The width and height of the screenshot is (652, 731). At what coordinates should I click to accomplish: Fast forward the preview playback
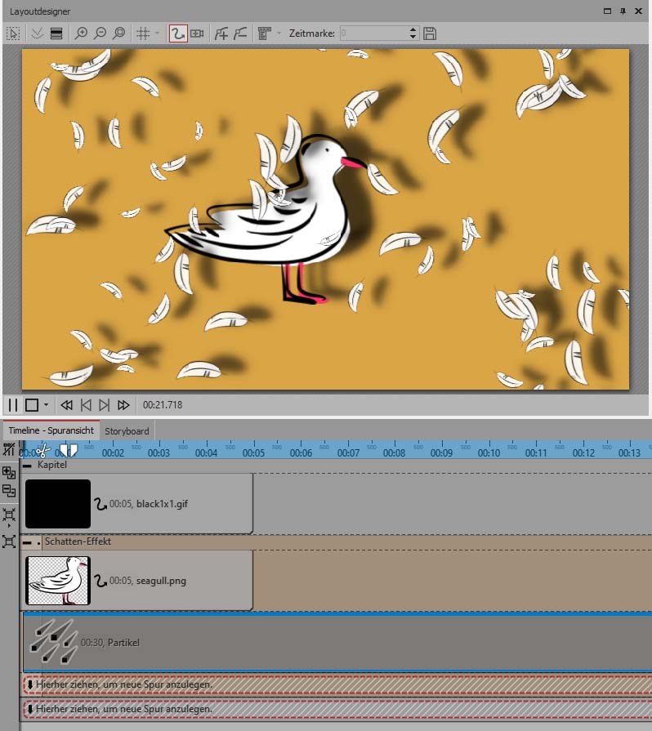(123, 405)
